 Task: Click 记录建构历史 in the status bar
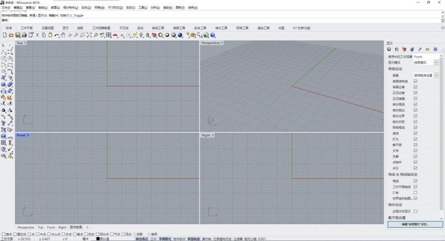point(222,239)
